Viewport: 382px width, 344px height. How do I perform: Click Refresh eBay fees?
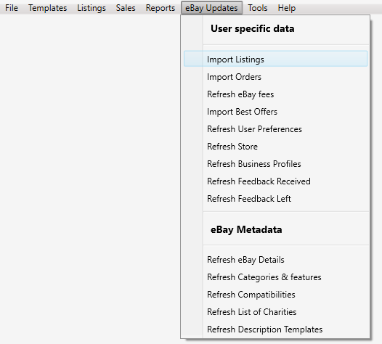275,94
